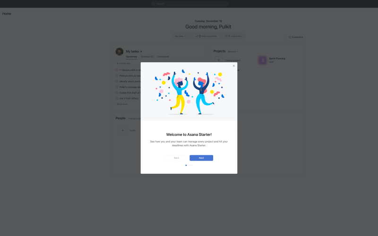Screen dimensions: 378x236
Task: Complete the 'Pulkit's message' task checkmark
Action: [x=117, y=87]
